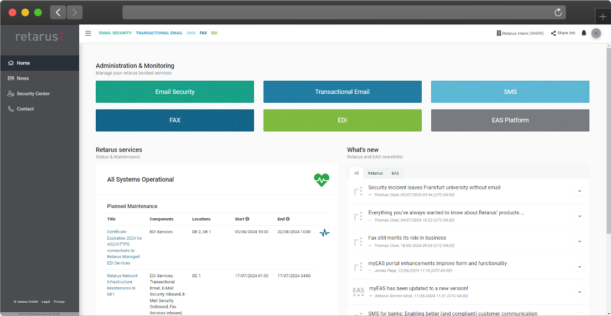Expand the myEAS portal enhancements news item
Image resolution: width=611 pixels, height=316 pixels.
coord(579,267)
